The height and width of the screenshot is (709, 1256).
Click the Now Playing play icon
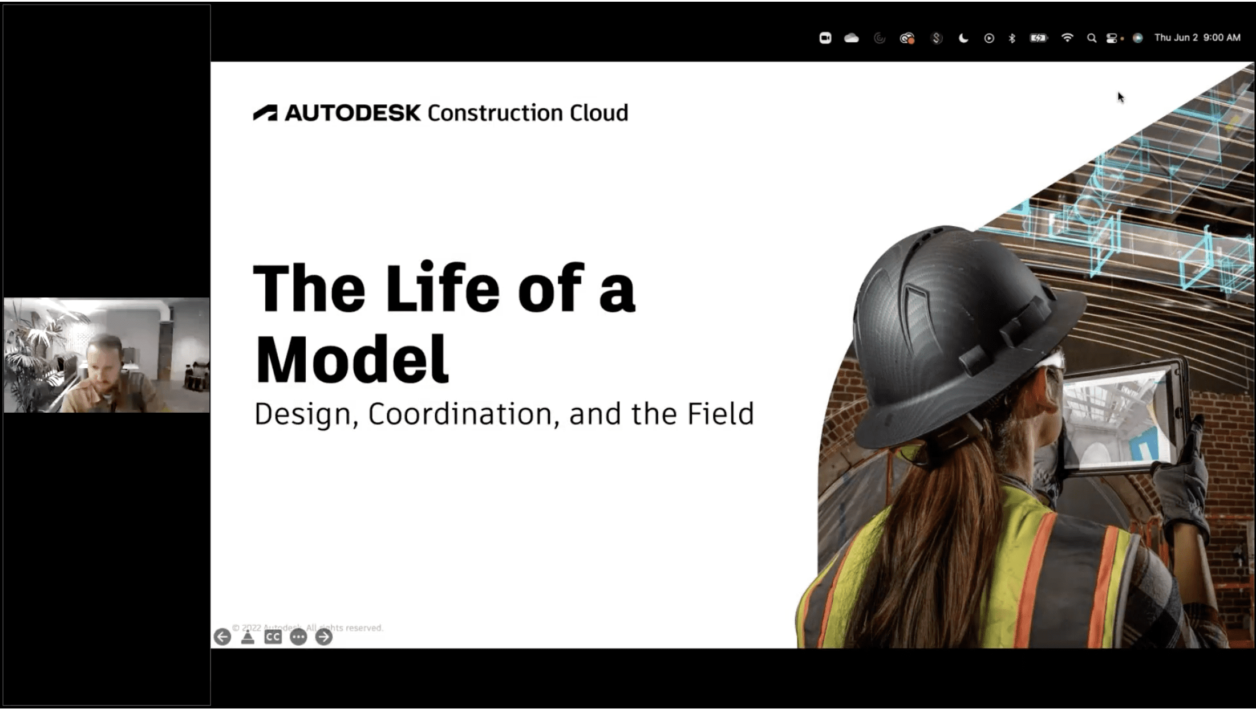click(989, 38)
